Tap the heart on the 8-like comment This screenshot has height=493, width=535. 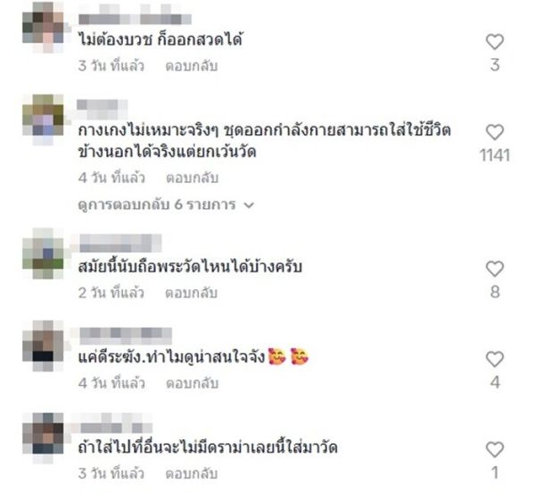point(494,269)
